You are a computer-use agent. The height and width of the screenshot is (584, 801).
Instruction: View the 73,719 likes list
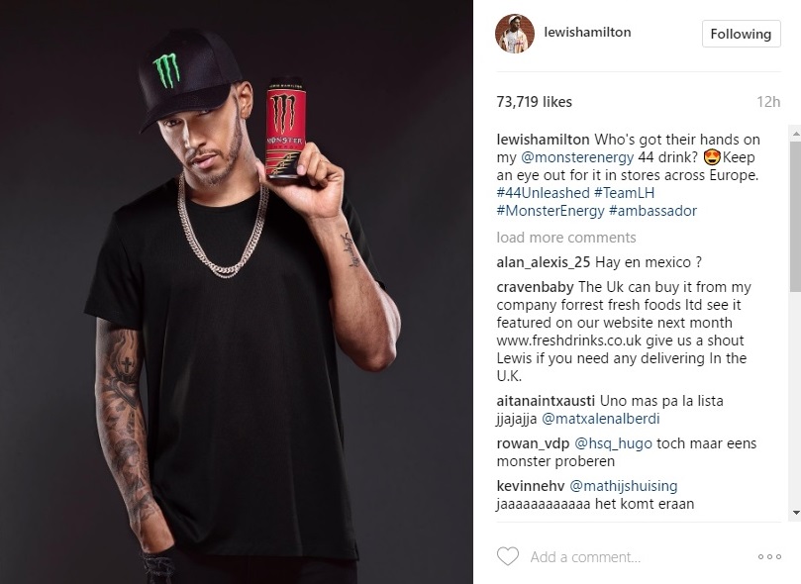tap(535, 102)
